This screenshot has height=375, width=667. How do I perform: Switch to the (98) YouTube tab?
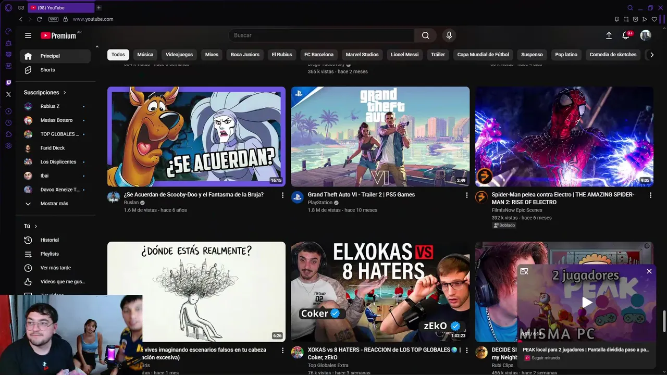(x=60, y=8)
